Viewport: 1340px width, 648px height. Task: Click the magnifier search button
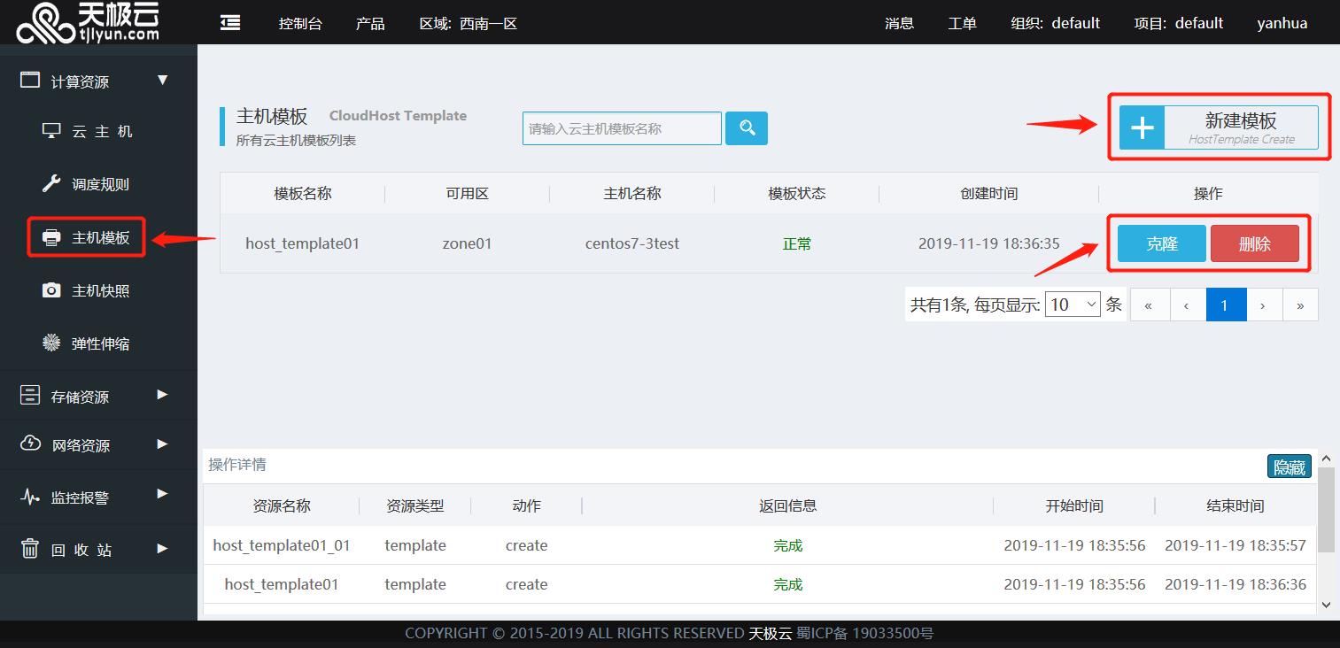click(746, 128)
